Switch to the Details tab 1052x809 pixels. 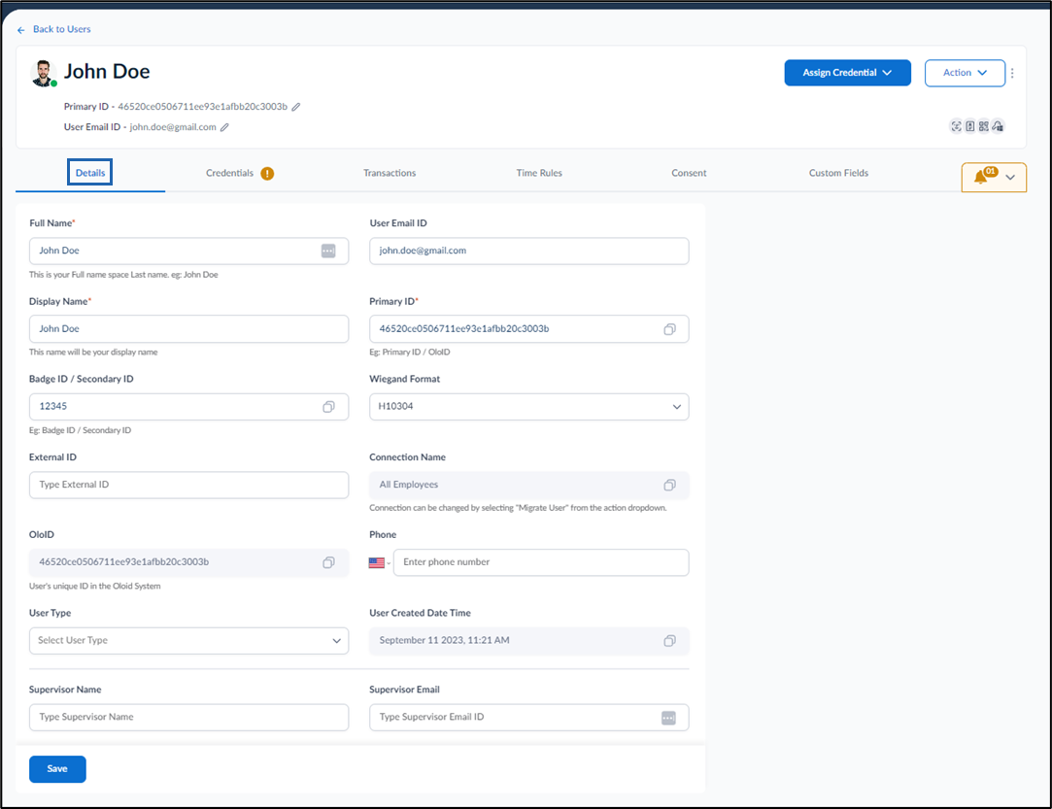[x=90, y=173]
